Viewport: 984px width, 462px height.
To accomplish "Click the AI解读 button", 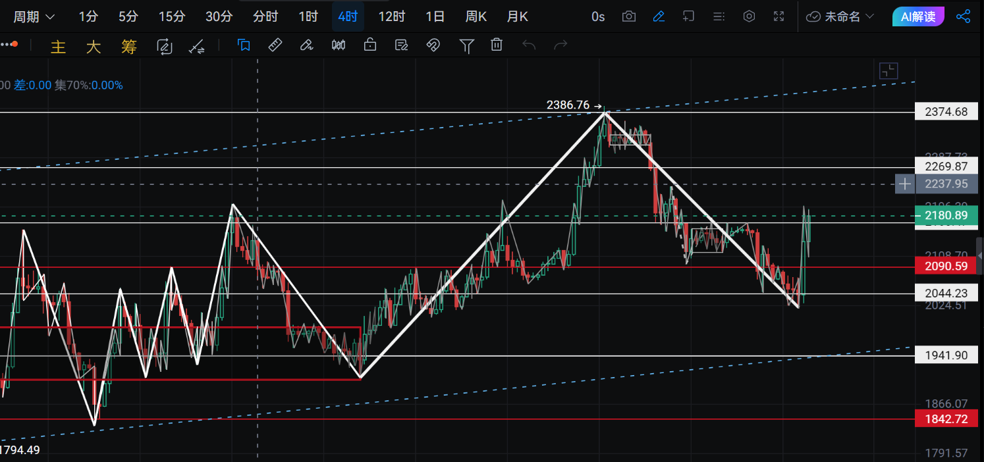I will pyautogui.click(x=918, y=16).
